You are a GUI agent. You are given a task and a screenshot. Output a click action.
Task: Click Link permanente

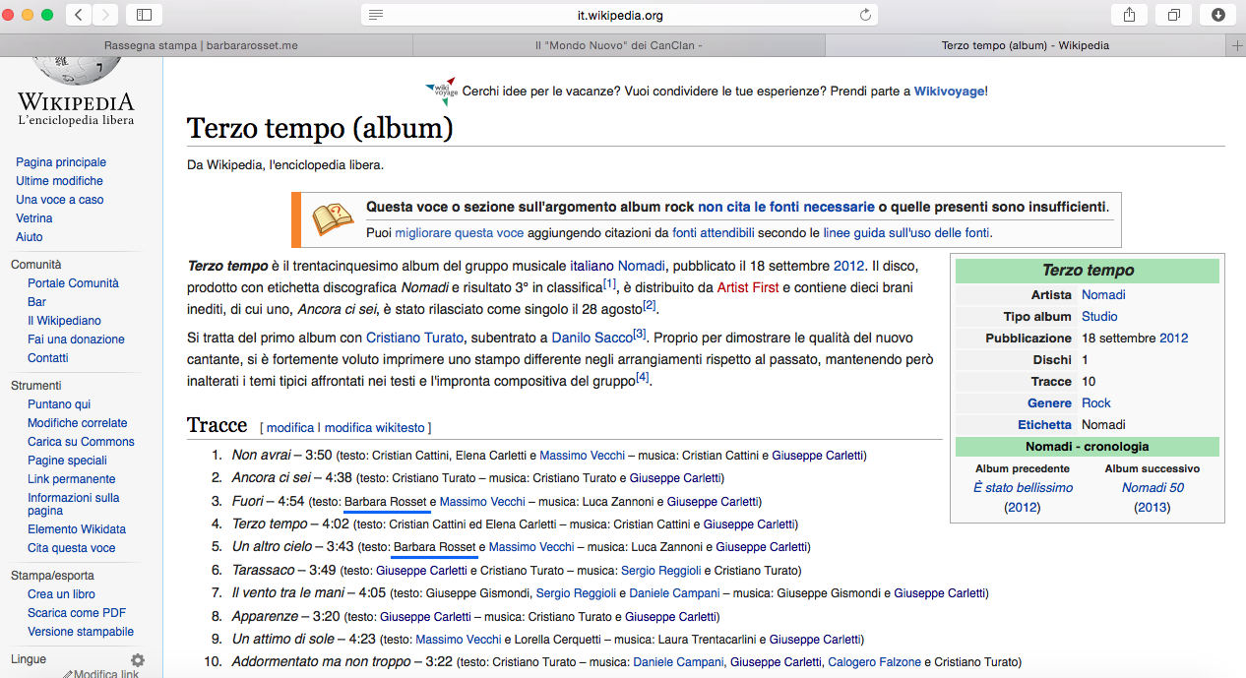click(x=72, y=479)
